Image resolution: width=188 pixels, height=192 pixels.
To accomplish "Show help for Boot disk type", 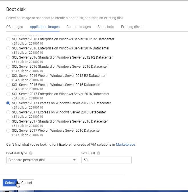I will pyautogui.click(x=31, y=153).
